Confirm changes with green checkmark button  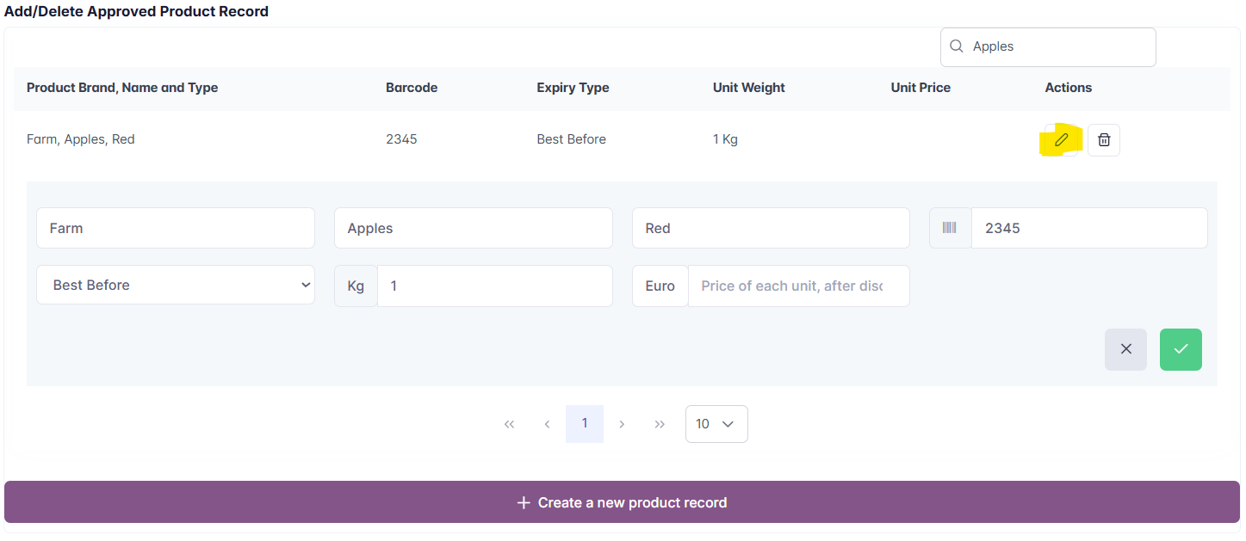click(x=1181, y=349)
